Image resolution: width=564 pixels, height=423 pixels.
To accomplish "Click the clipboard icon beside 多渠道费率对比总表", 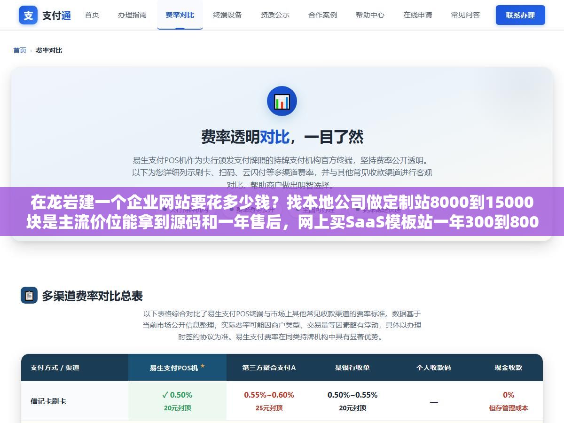I will [x=29, y=296].
